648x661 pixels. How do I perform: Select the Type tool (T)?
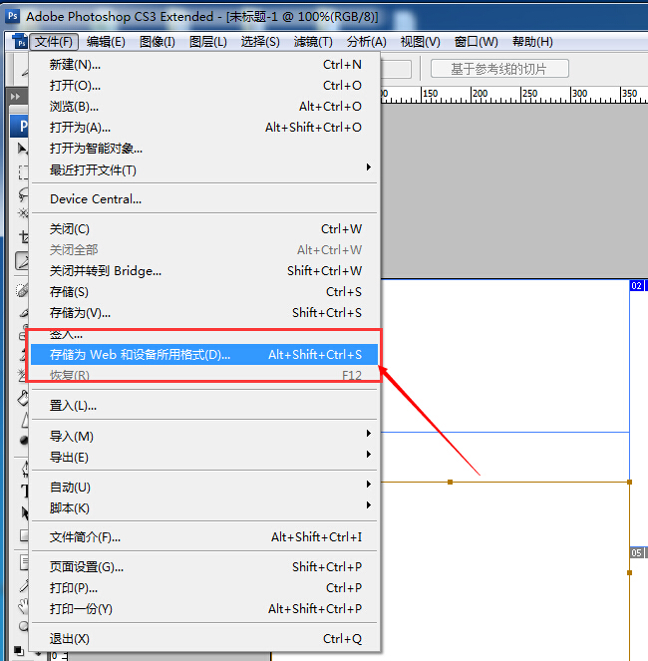pos(25,491)
